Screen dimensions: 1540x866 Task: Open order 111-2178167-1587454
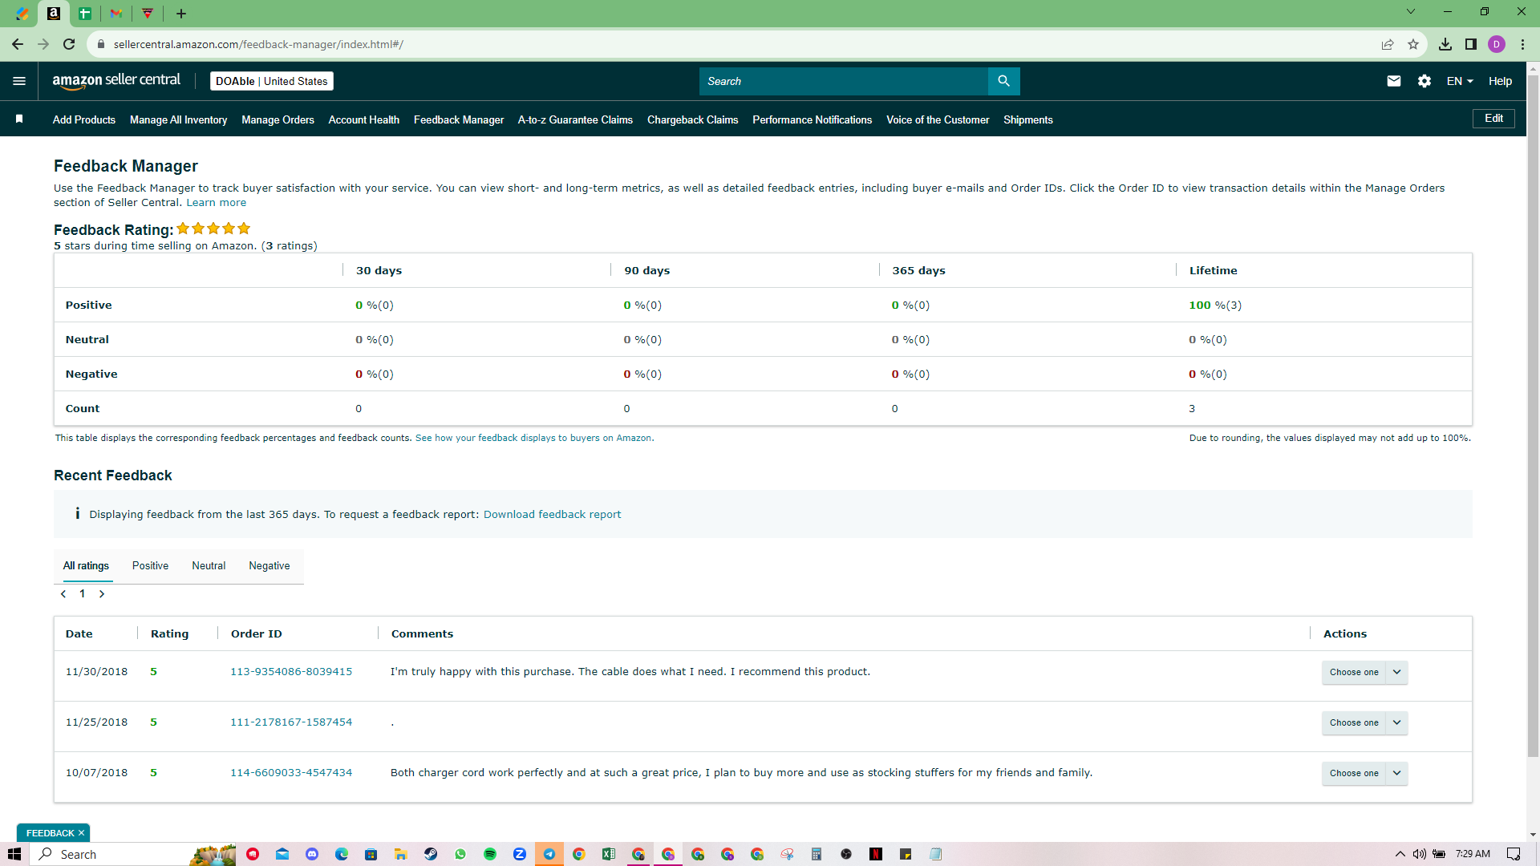click(x=291, y=722)
